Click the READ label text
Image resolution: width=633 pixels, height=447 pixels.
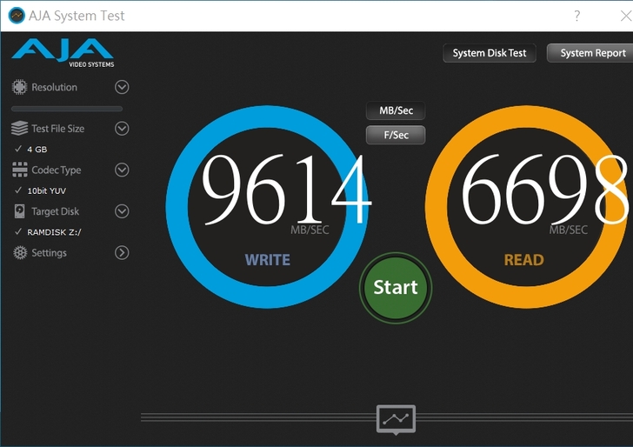524,260
